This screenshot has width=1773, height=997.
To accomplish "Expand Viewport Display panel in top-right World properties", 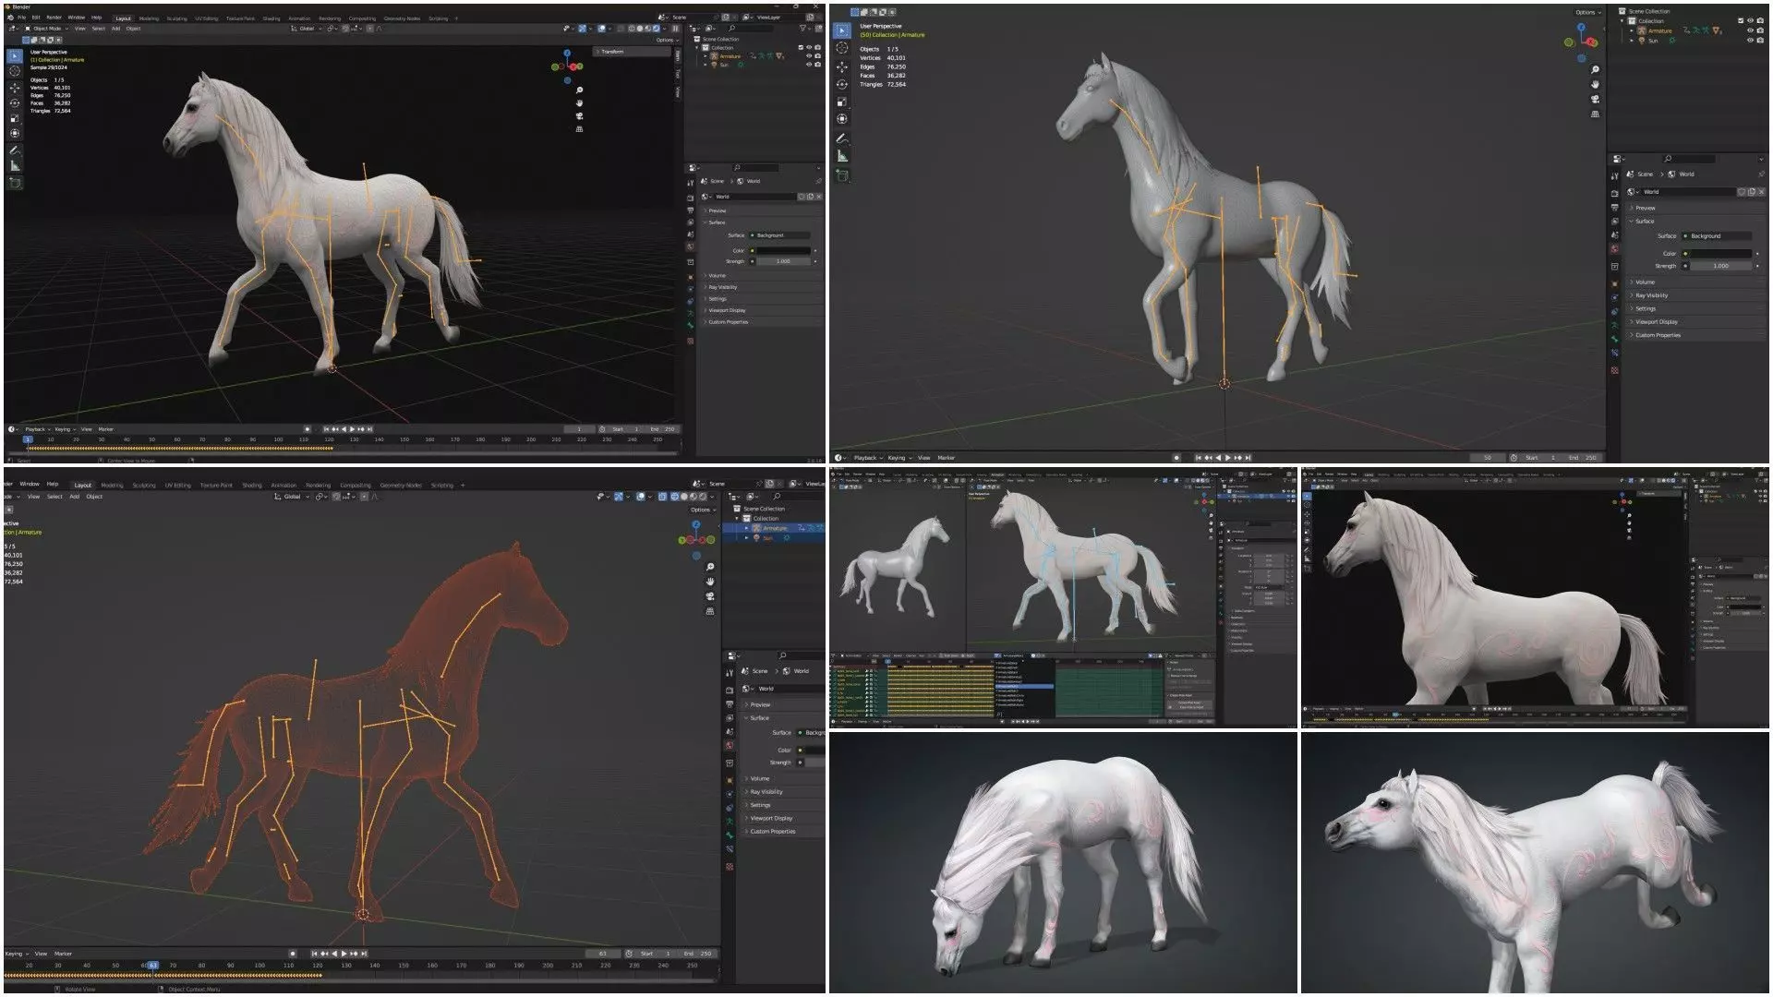I will pos(1697,322).
